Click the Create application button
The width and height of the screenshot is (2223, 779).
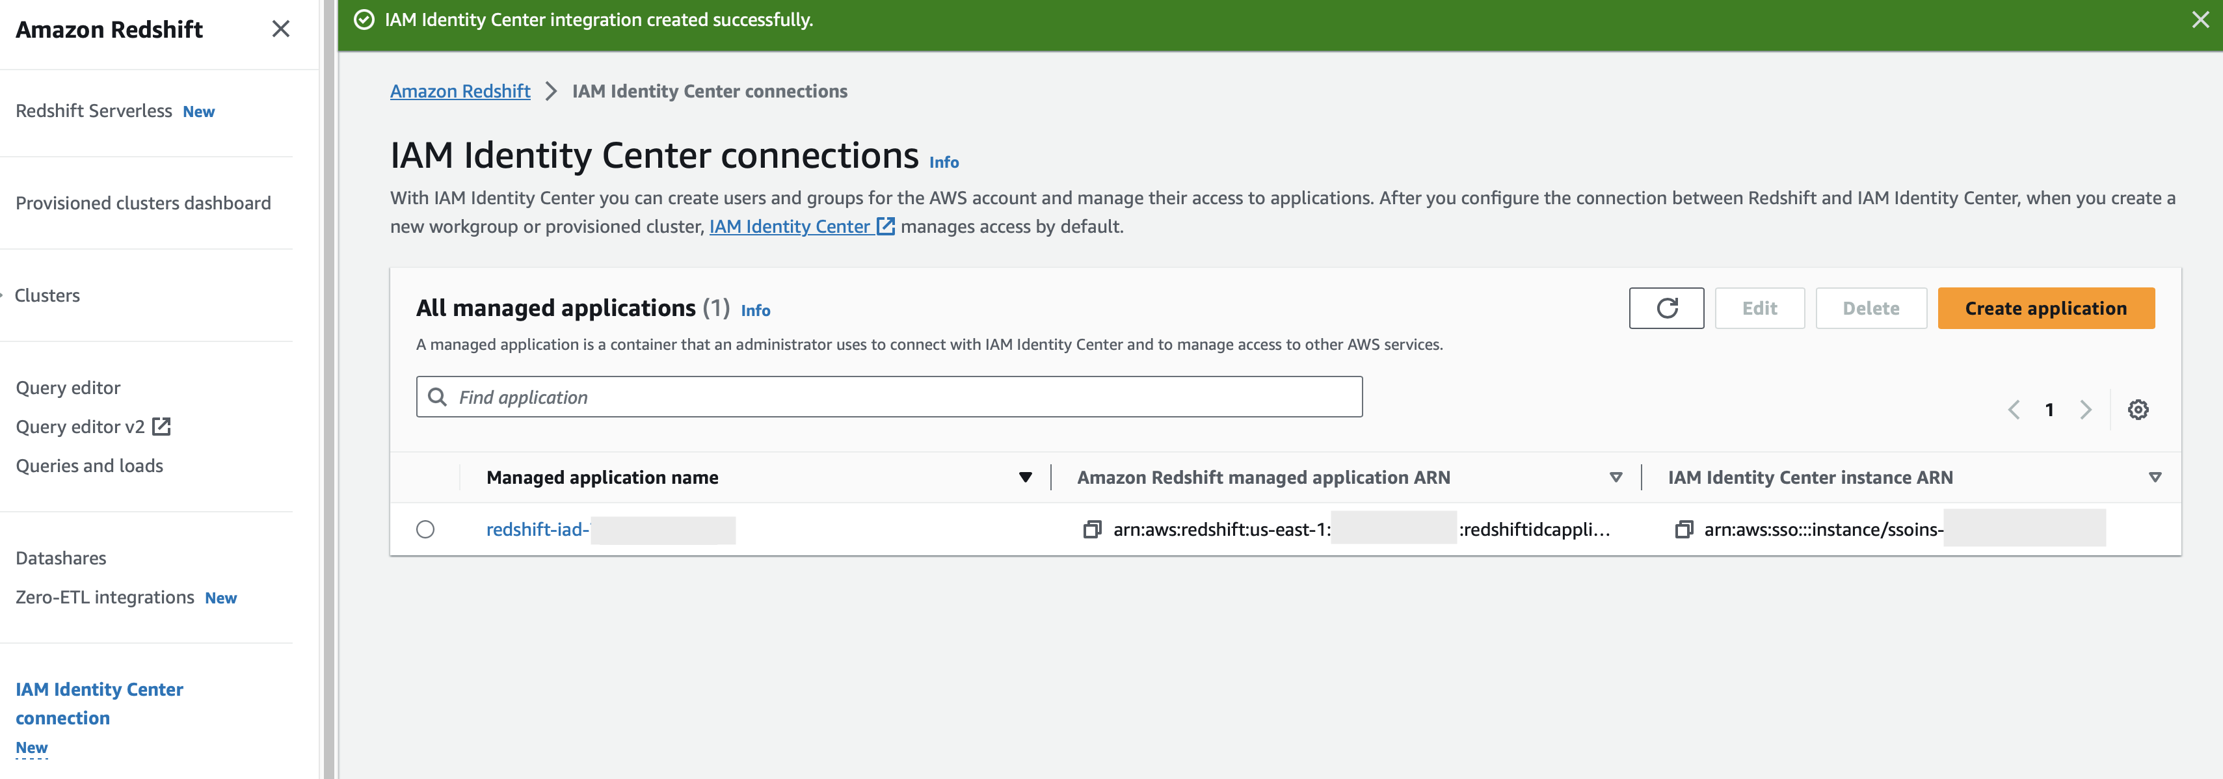[x=2046, y=308]
